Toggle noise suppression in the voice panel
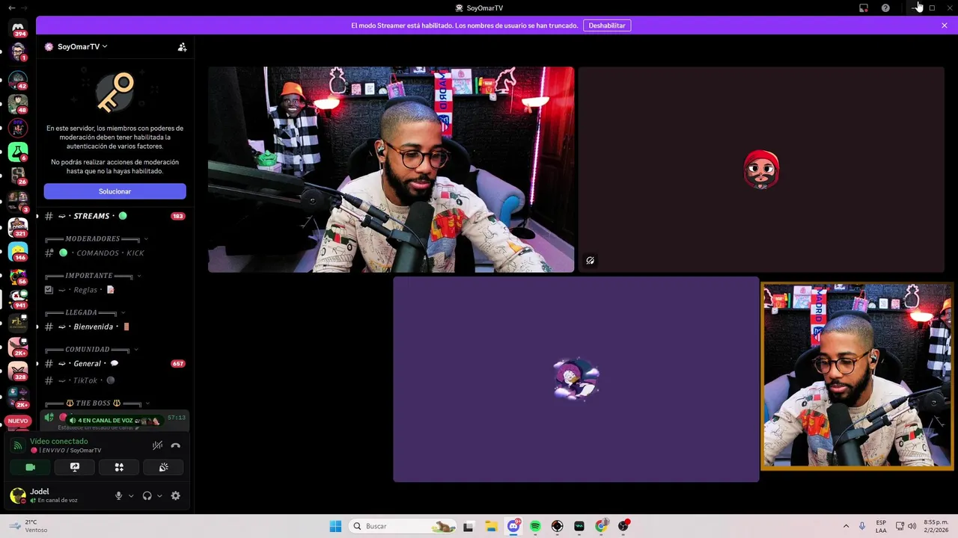This screenshot has height=538, width=958. 157,445
